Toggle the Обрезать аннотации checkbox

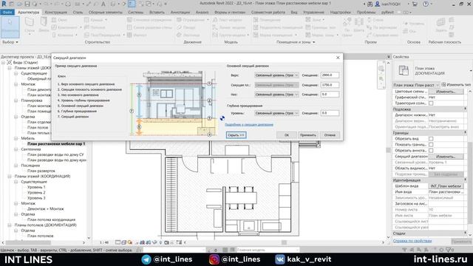431,151
